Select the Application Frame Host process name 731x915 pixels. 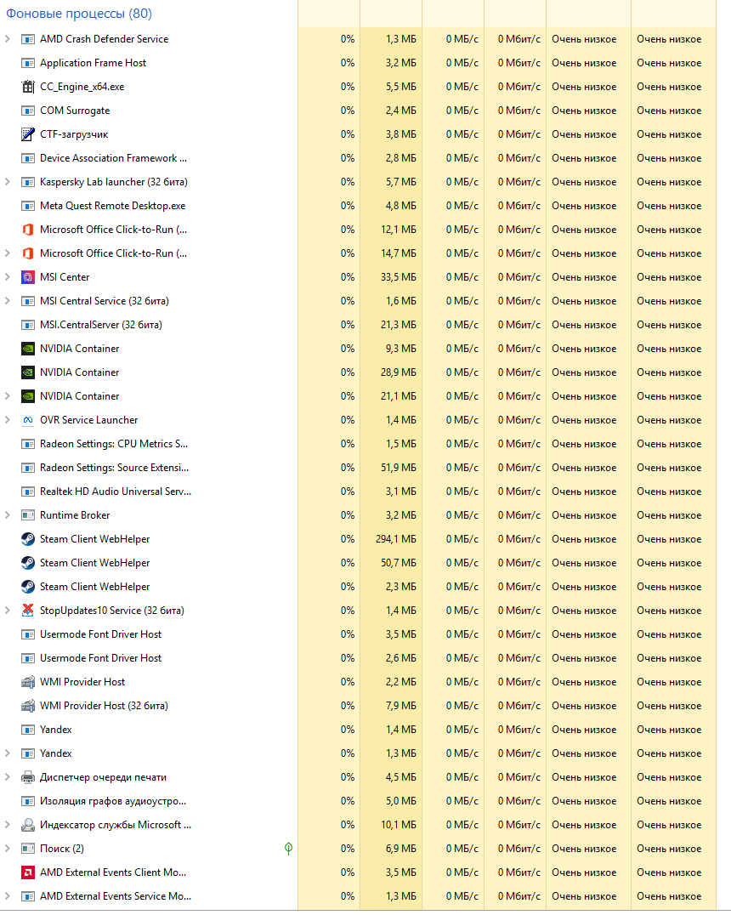[93, 63]
